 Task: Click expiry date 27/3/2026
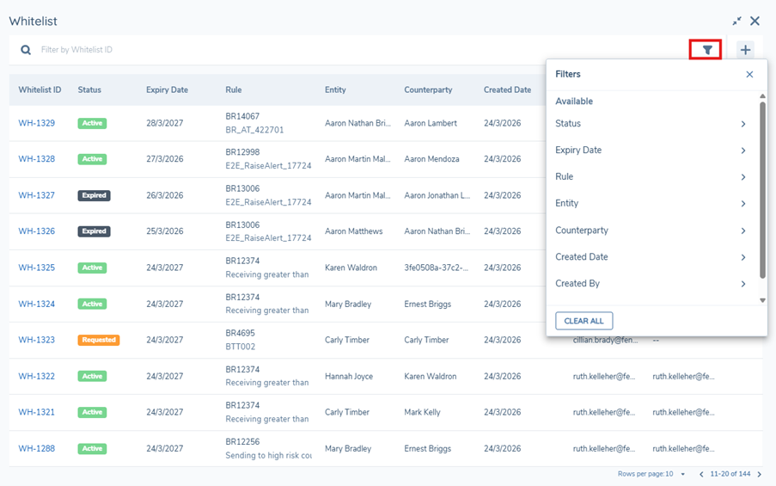[165, 159]
